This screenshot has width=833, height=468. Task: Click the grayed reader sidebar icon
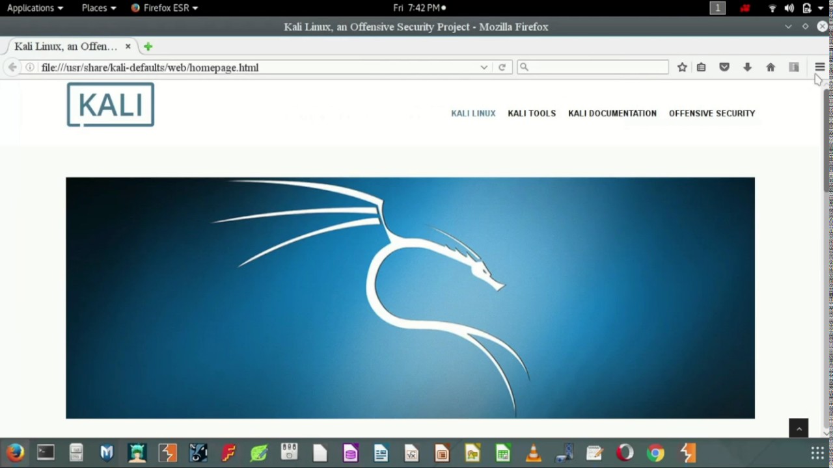[794, 67]
